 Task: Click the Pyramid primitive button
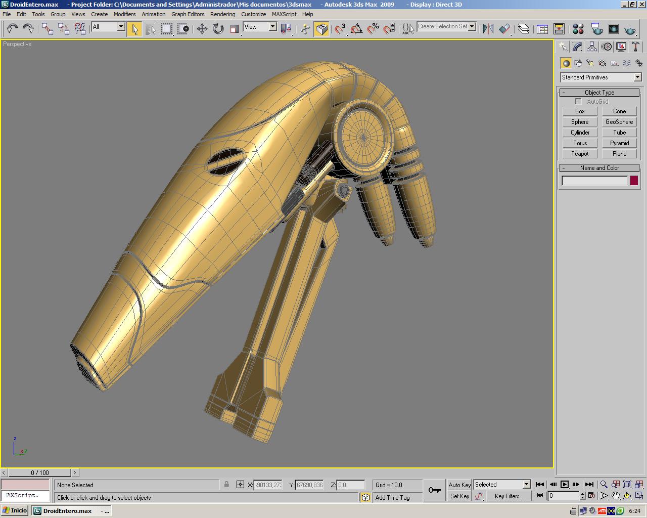[619, 143]
